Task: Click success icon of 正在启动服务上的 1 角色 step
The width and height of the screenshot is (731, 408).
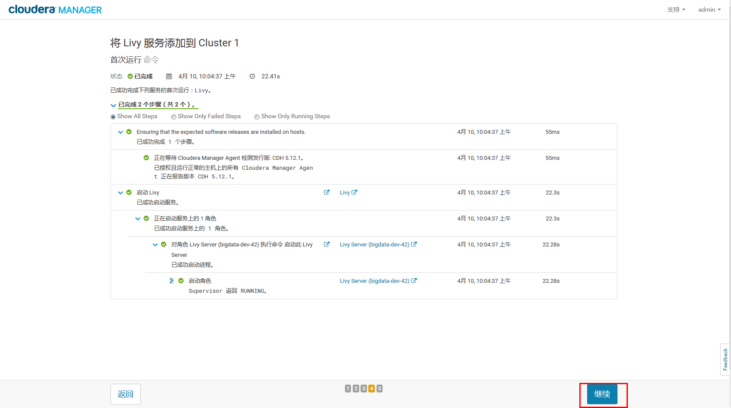Action: (x=146, y=218)
